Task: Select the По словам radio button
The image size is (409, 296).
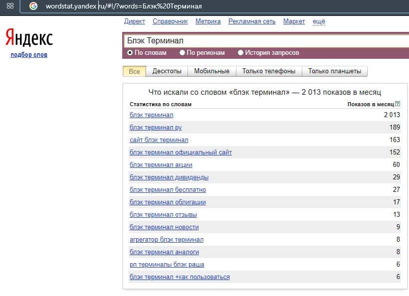Action: 130,53
